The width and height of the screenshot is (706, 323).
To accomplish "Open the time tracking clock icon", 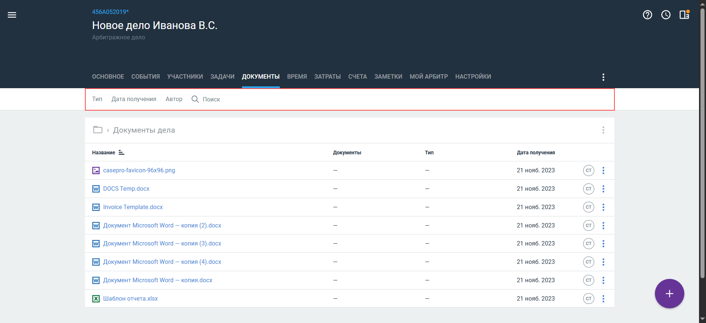I will coord(666,15).
